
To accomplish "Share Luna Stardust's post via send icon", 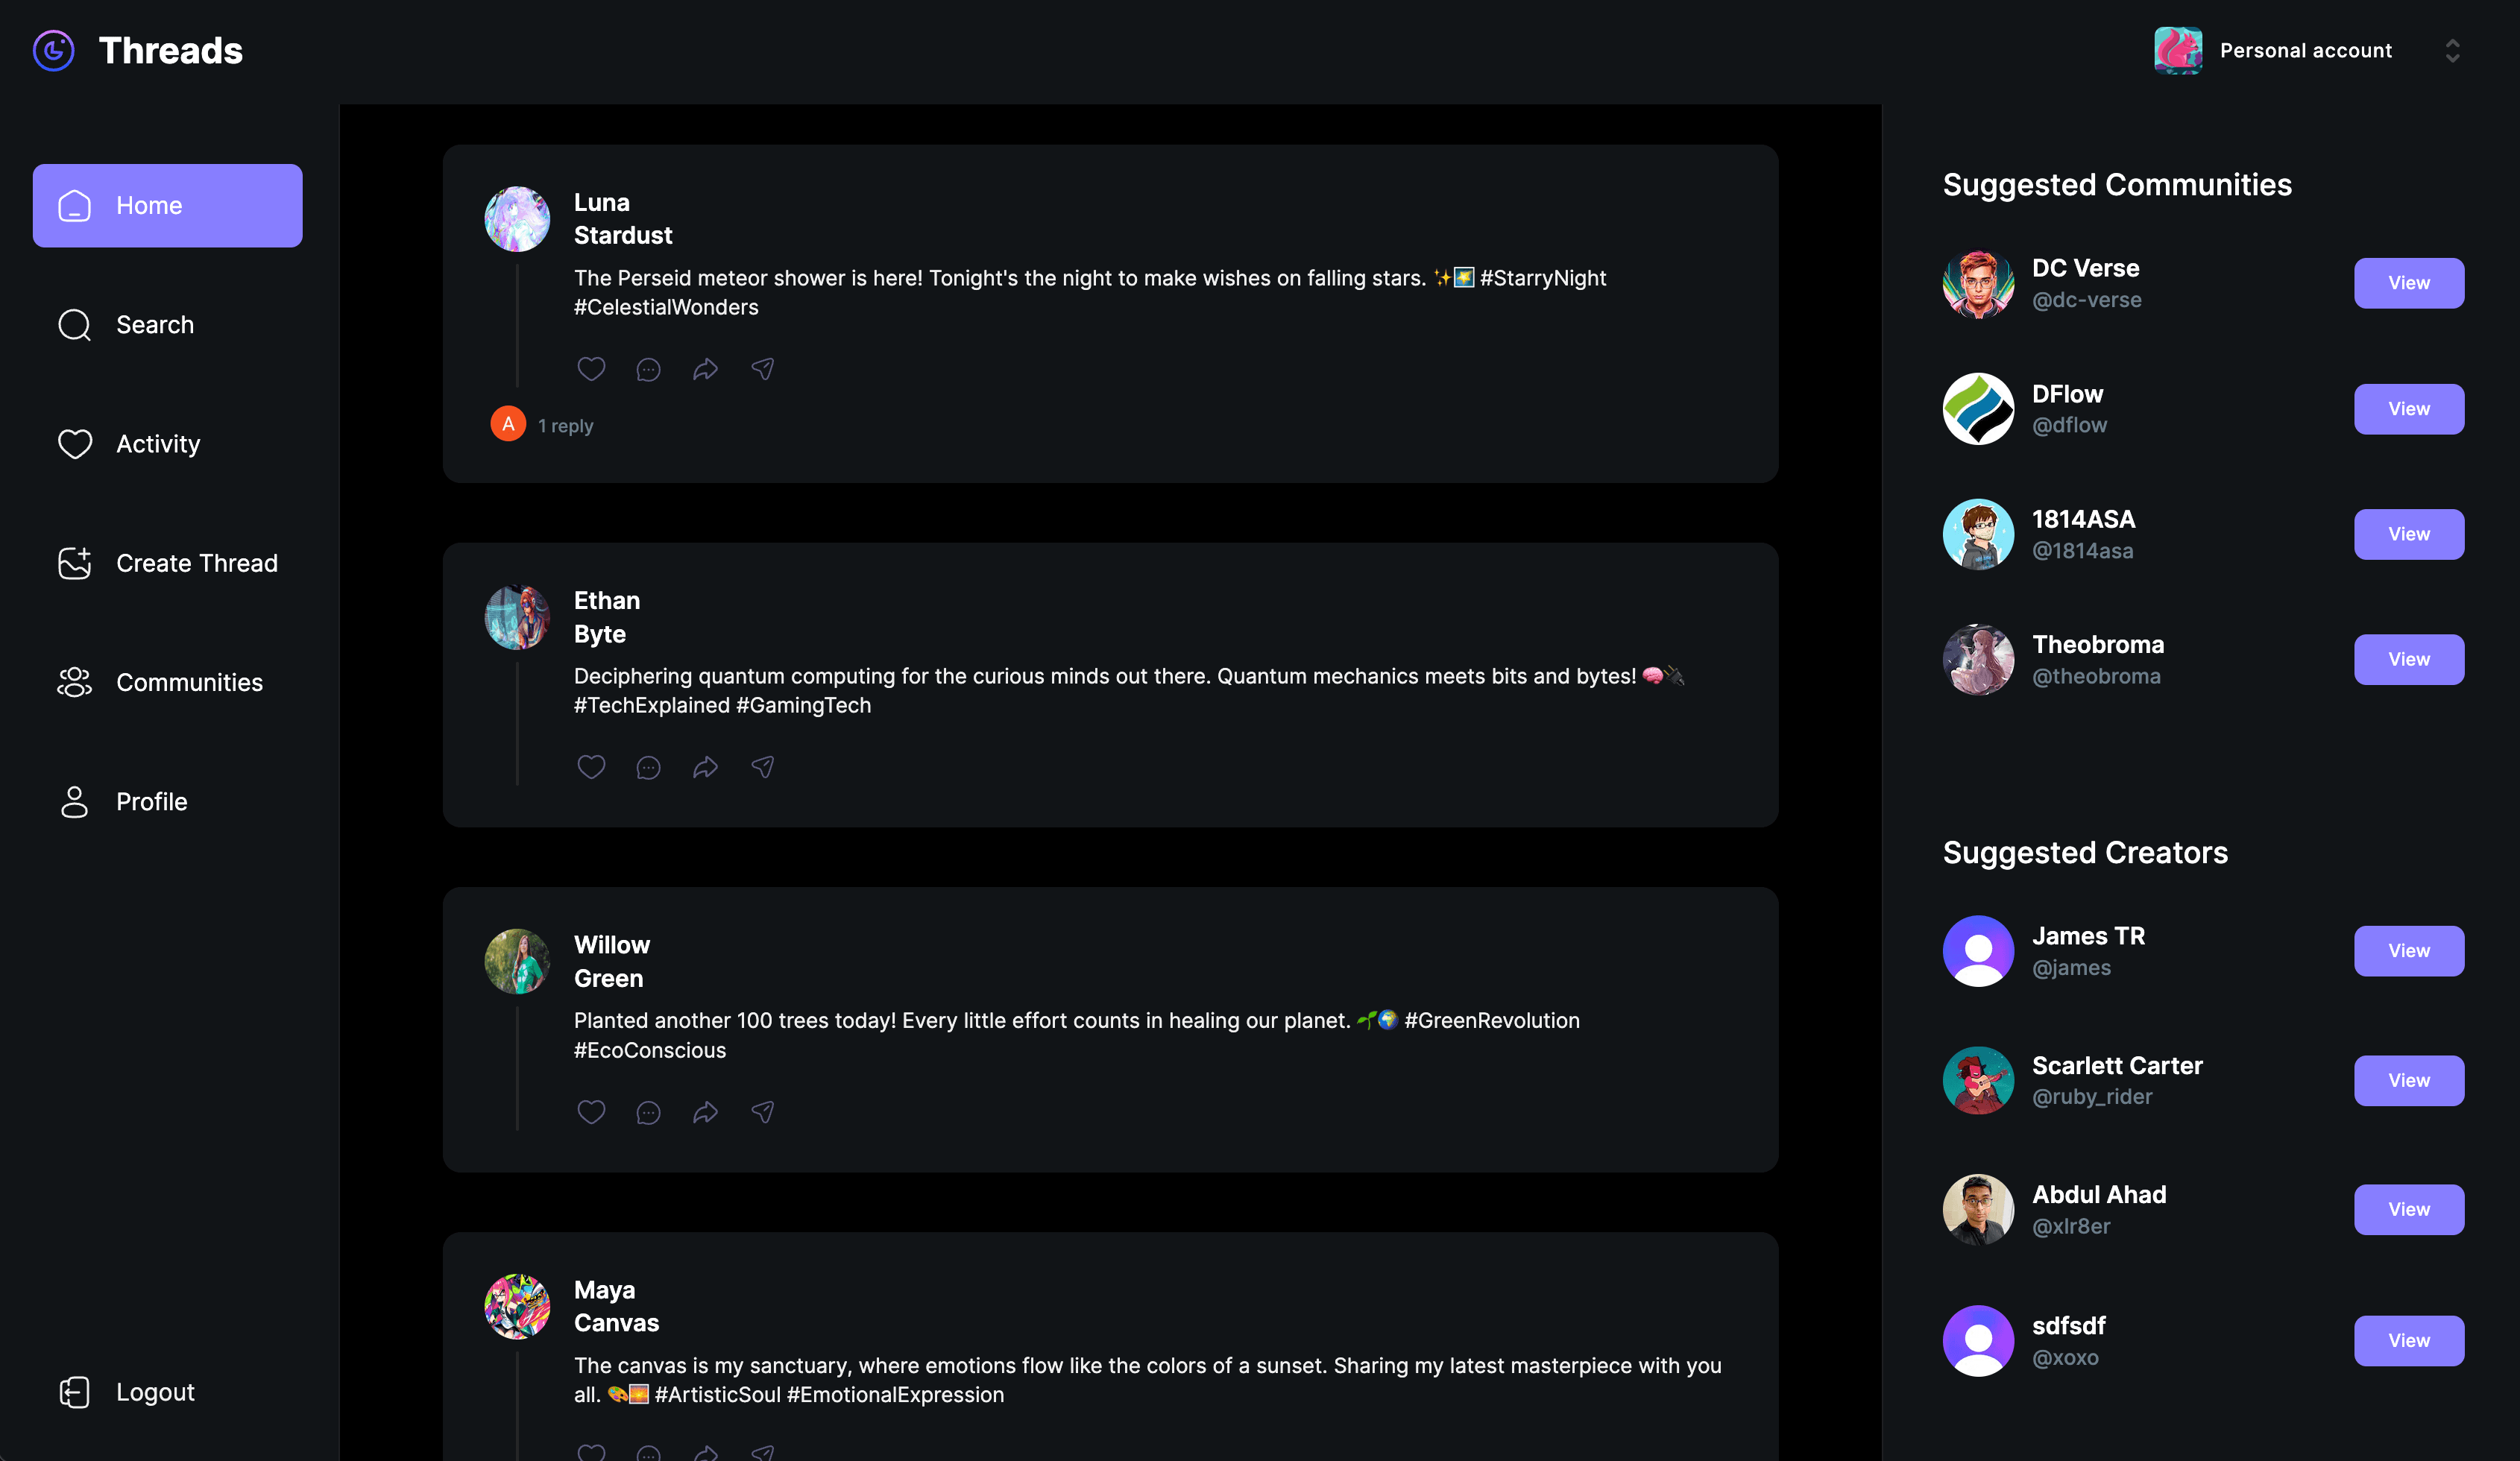I will click(x=762, y=369).
